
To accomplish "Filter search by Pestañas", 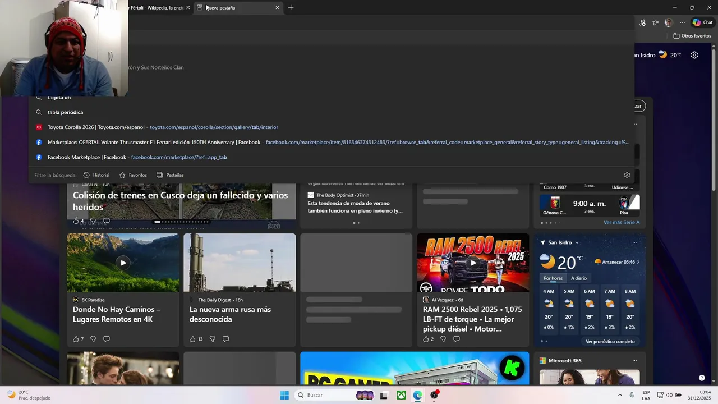I will 170,175.
